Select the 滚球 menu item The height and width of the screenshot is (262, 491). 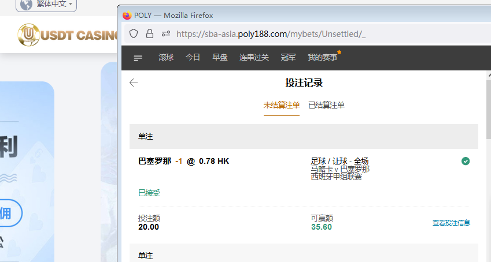[x=166, y=58]
